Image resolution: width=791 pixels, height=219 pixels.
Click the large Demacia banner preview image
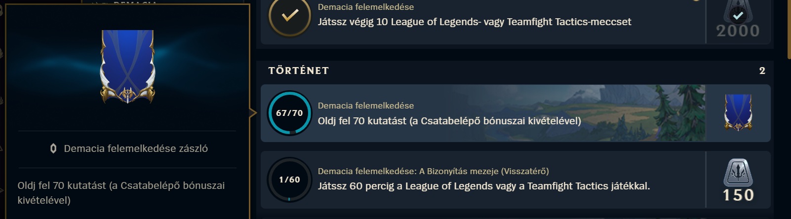127,67
